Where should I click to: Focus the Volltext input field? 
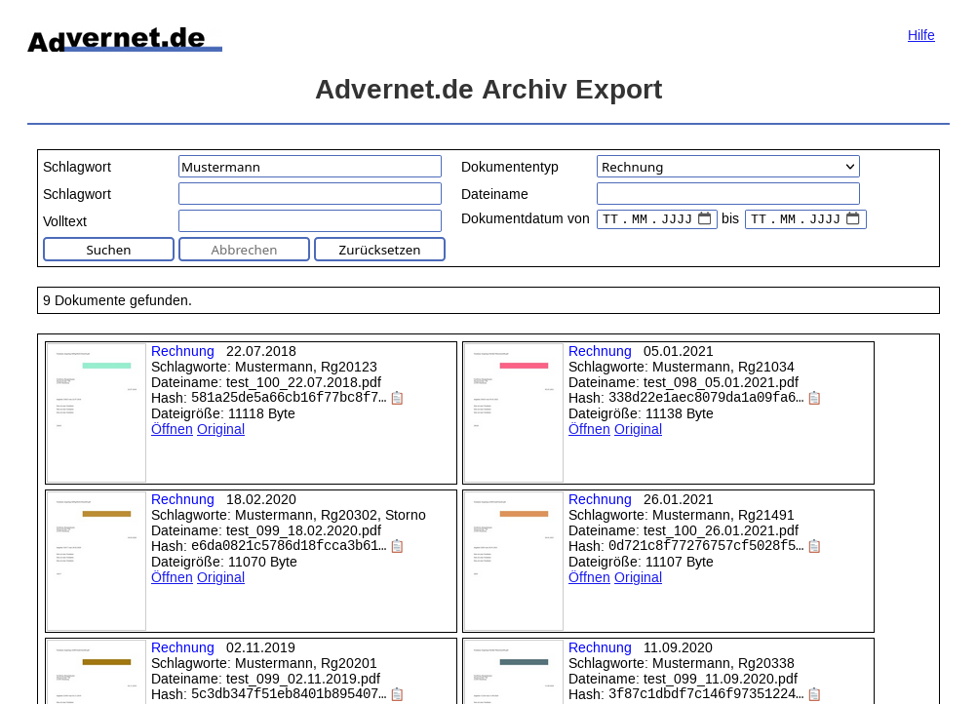click(x=310, y=221)
